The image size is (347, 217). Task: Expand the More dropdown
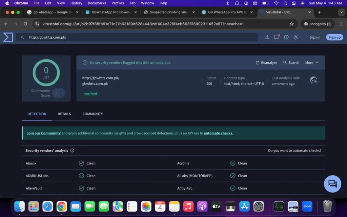(312, 63)
